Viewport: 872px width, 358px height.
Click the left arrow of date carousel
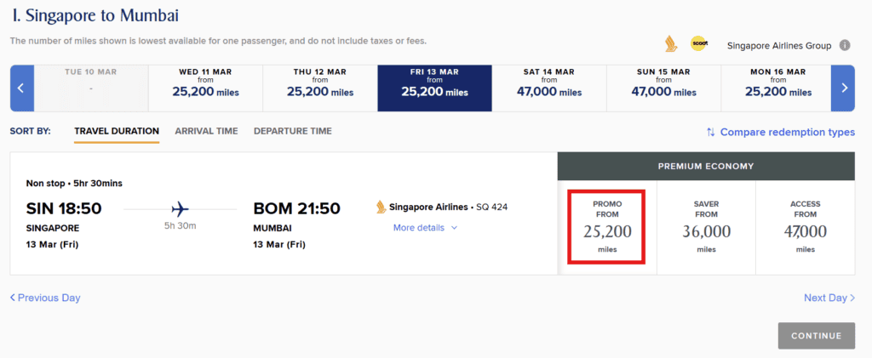[x=21, y=88]
